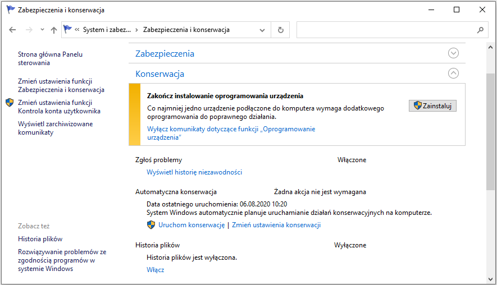
Task: Select 'Zabezpieczenia i konserwacja' breadcrumb
Action: pos(186,30)
